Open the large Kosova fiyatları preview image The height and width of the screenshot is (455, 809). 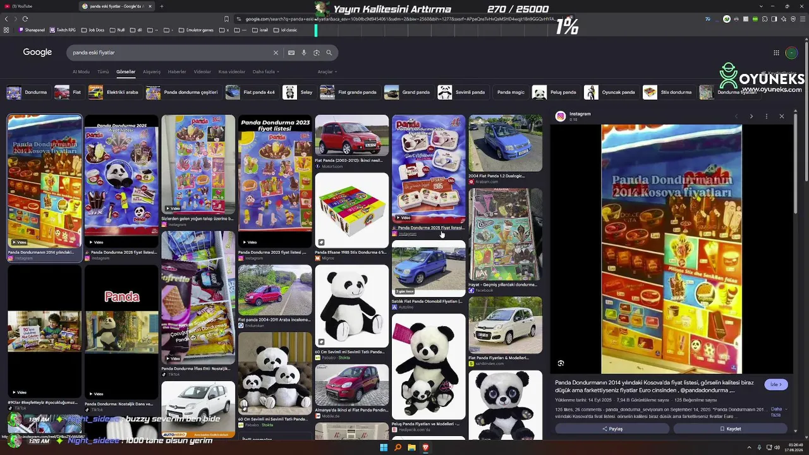(x=671, y=249)
